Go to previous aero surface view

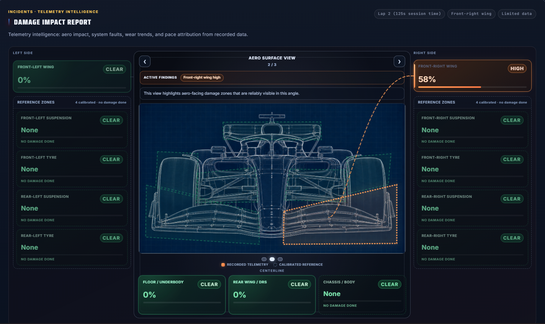pyautogui.click(x=145, y=61)
